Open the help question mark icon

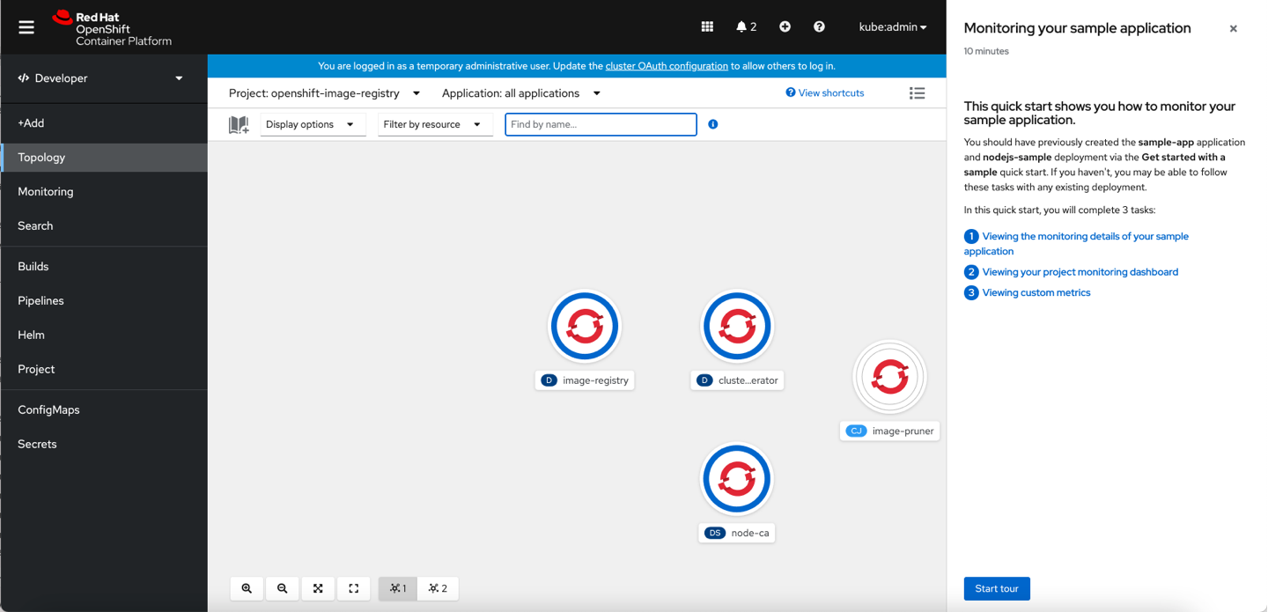[819, 27]
